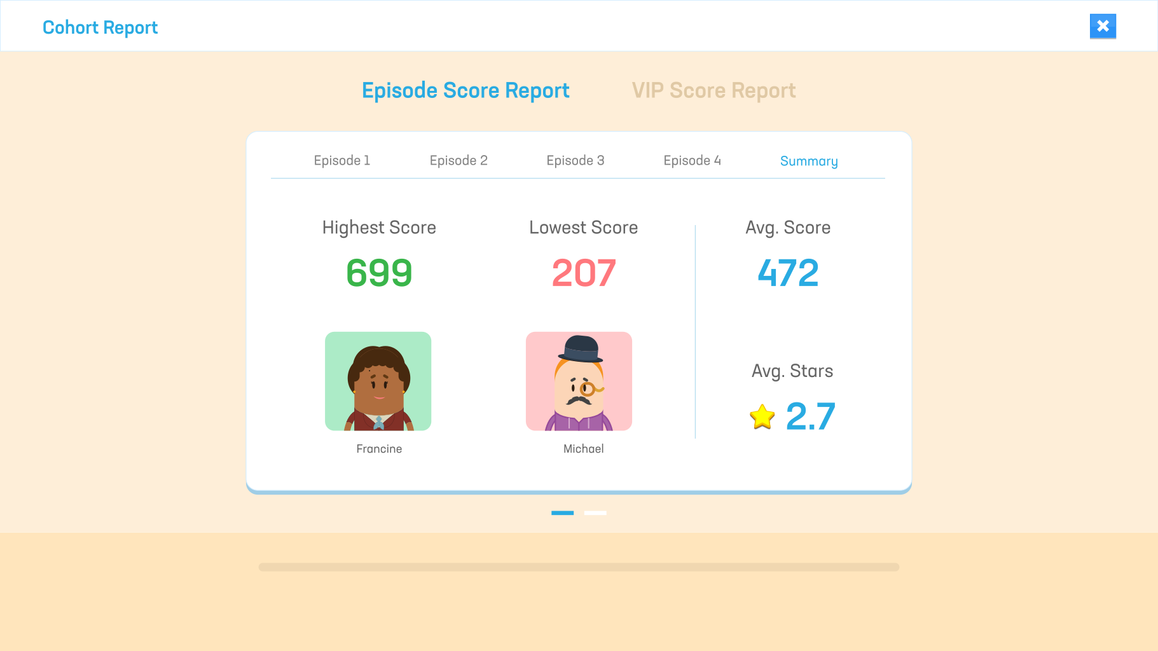
Task: Click the highest score value 699
Action: point(378,273)
